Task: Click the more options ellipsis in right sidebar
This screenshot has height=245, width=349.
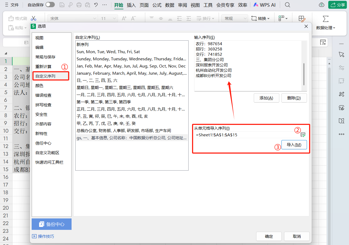Action: (342, 134)
